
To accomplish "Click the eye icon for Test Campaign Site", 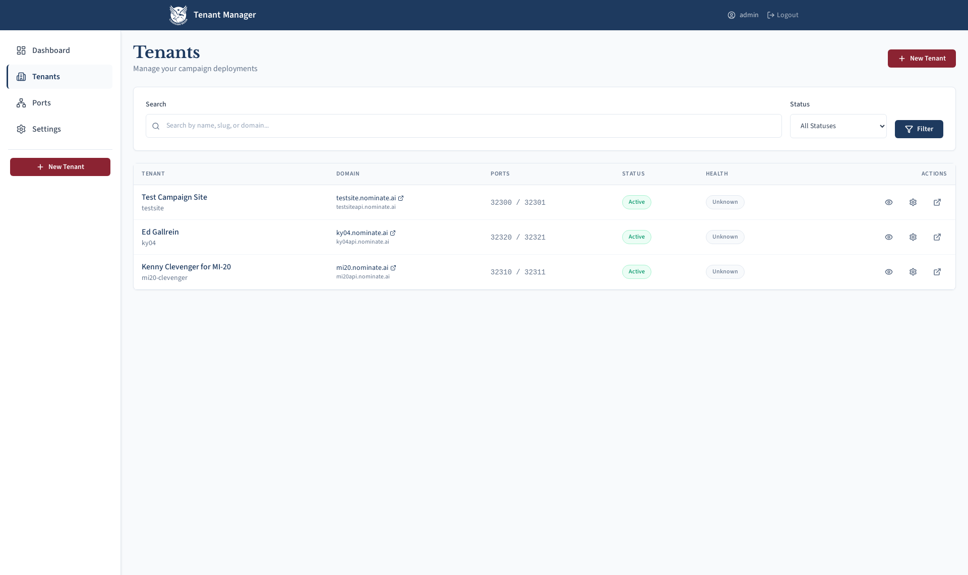I will click(889, 202).
